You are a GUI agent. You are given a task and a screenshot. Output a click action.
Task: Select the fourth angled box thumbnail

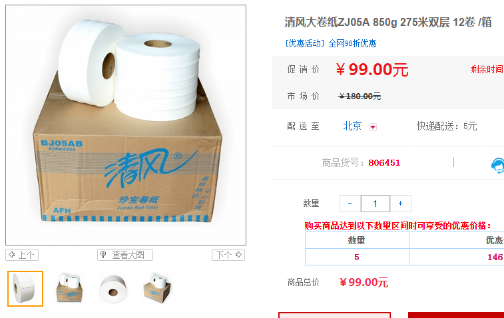[x=157, y=289]
